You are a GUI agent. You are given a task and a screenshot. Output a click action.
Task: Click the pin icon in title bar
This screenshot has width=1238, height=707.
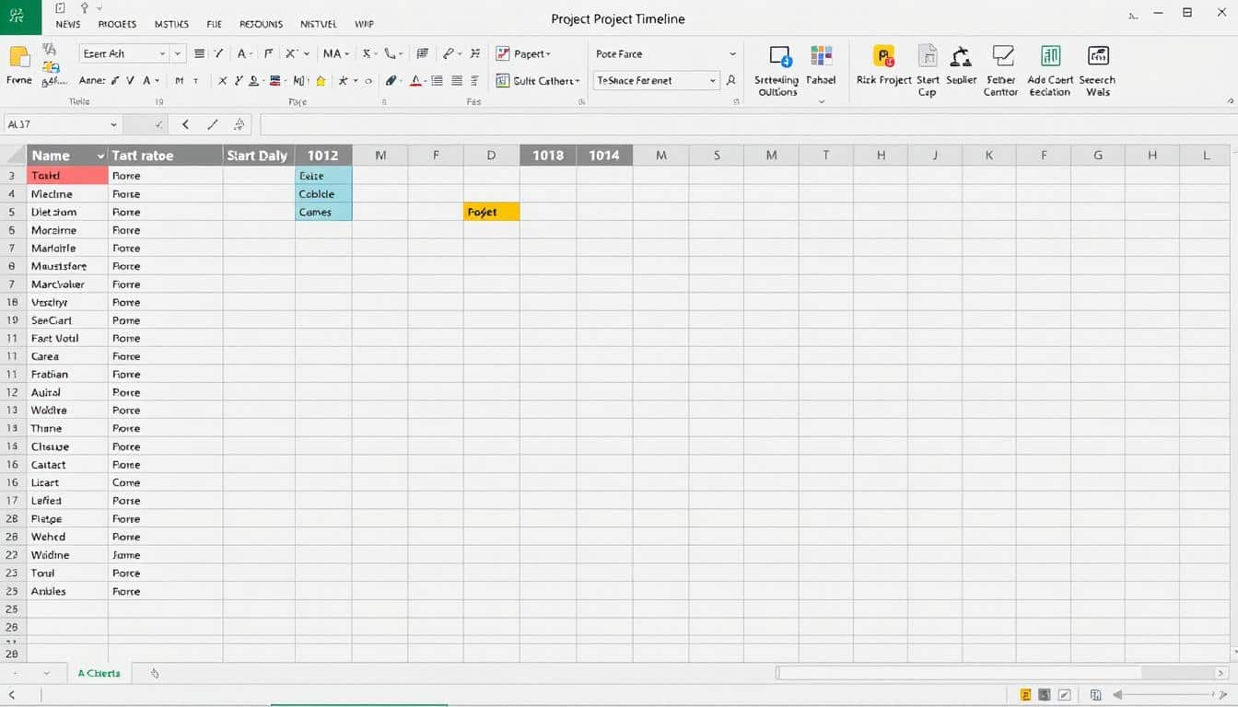[84, 8]
